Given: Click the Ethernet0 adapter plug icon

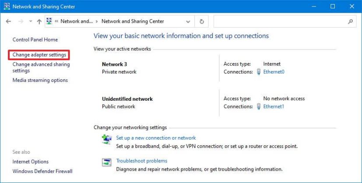Looking at the screenshot, I should click(259, 72).
